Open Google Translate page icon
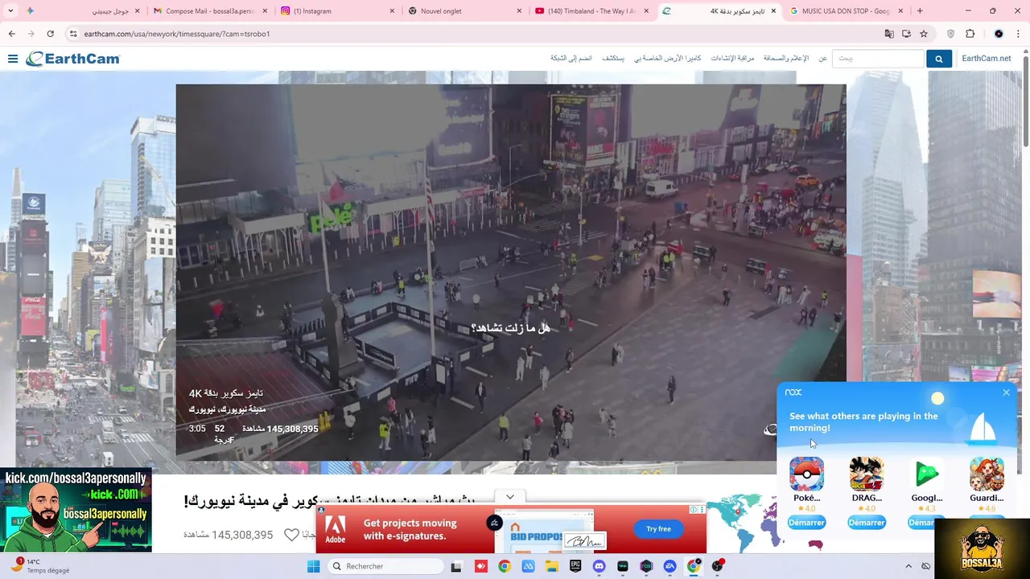Screen dimensions: 1030x579 [x=889, y=34]
